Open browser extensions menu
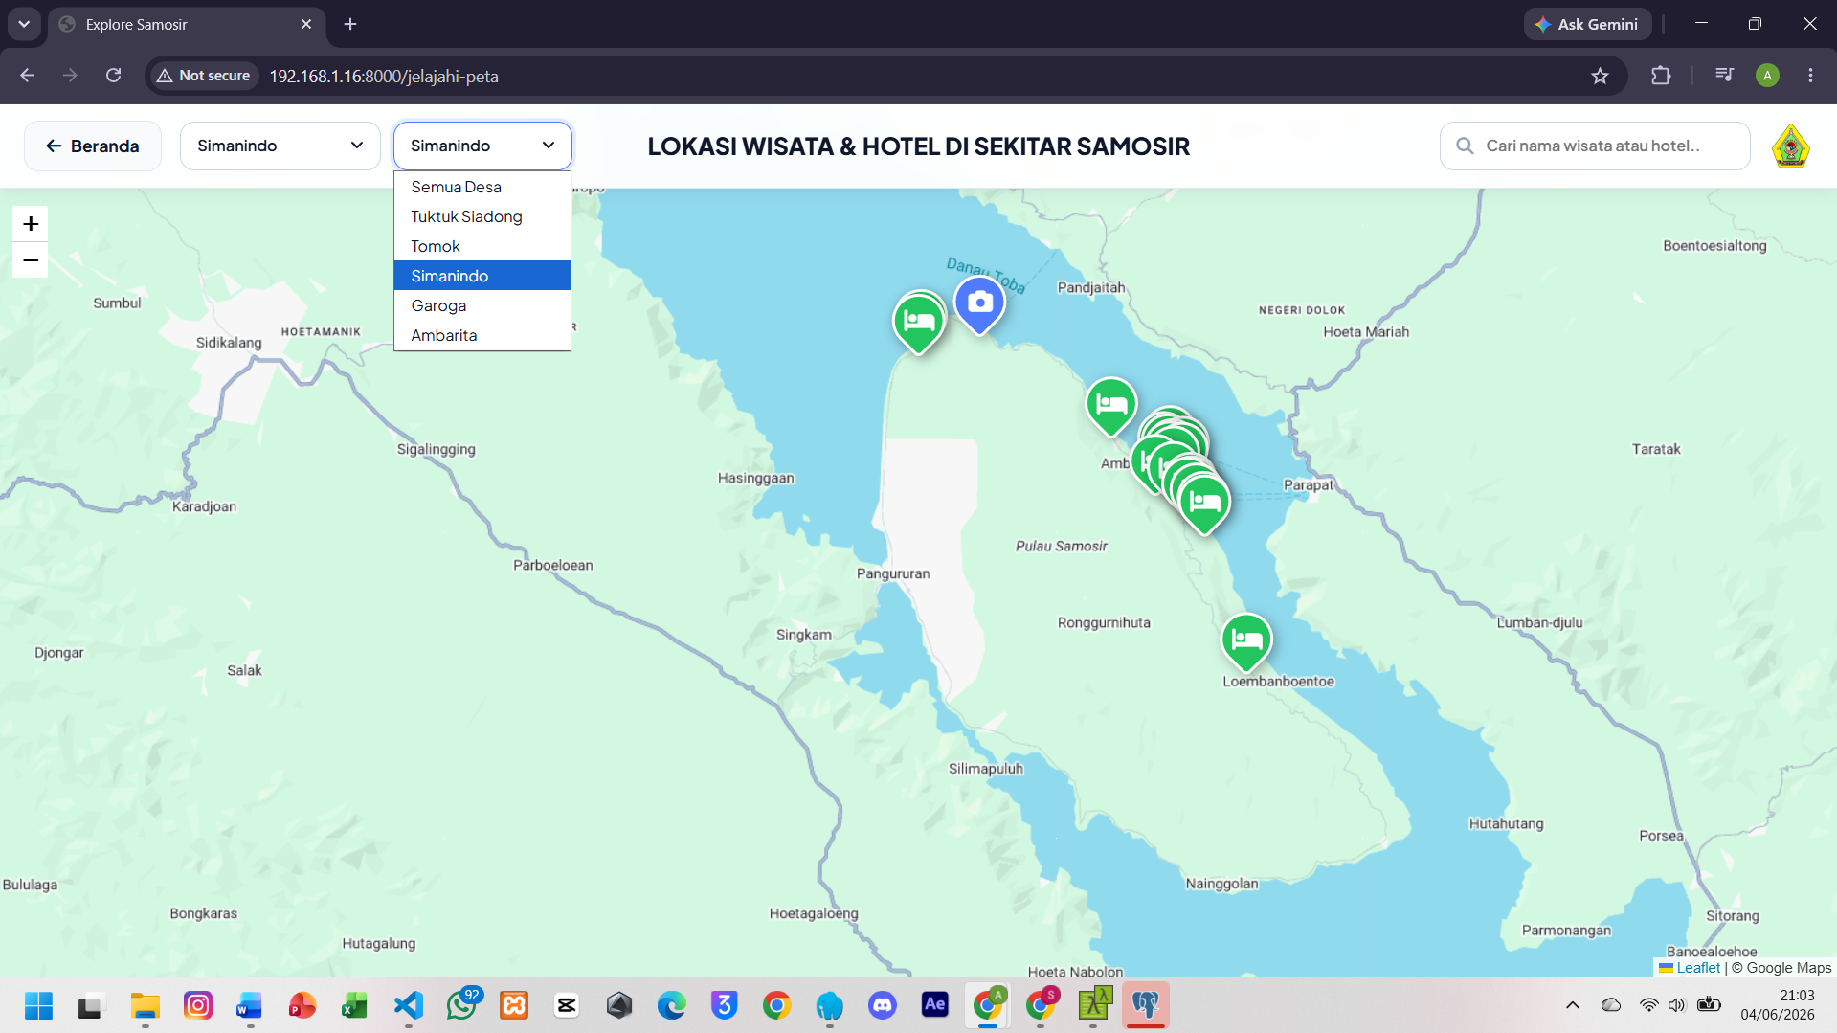The height and width of the screenshot is (1033, 1837). point(1661,76)
